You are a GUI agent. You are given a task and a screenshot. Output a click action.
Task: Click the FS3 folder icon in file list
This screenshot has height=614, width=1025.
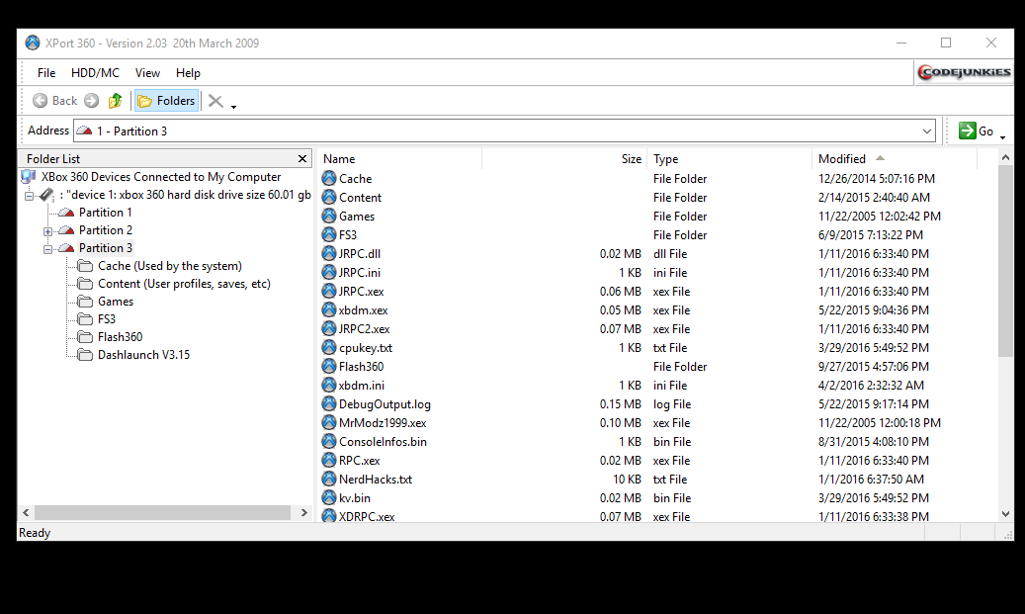pos(329,234)
